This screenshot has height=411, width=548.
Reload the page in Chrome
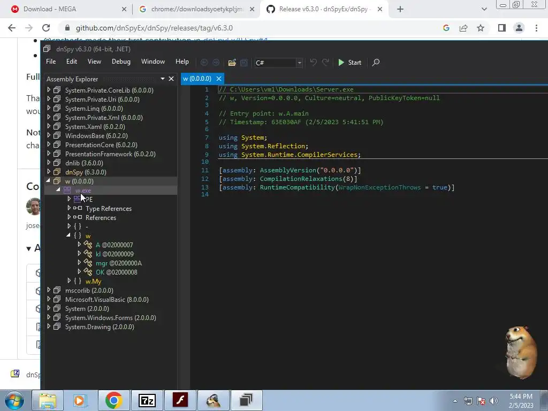[46, 28]
